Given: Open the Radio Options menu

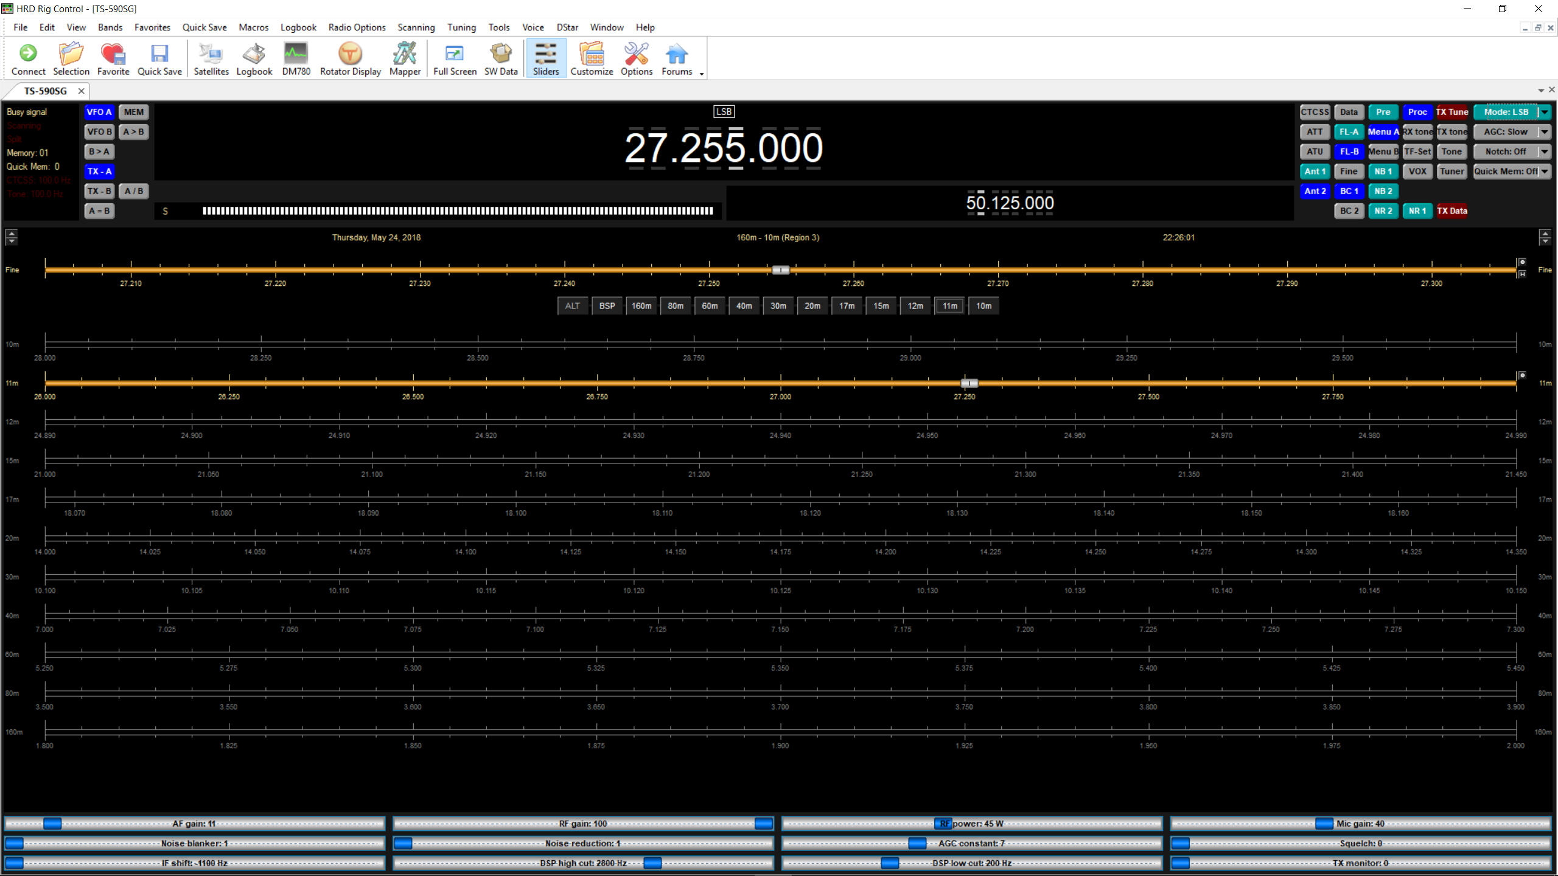Looking at the screenshot, I should 357,27.
